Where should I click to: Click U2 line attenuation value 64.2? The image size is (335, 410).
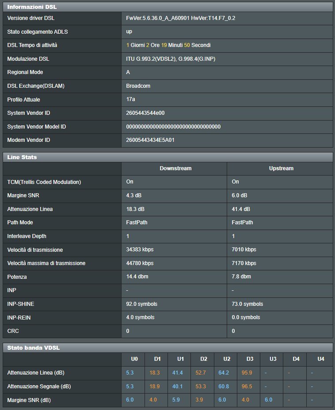224,373
